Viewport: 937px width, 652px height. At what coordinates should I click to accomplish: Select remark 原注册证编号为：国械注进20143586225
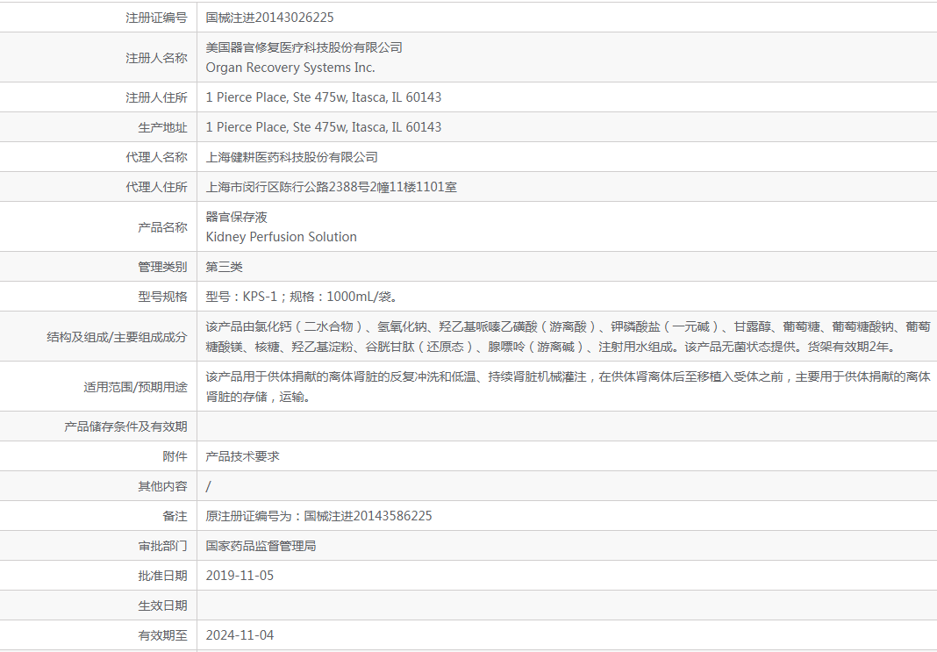click(x=318, y=516)
